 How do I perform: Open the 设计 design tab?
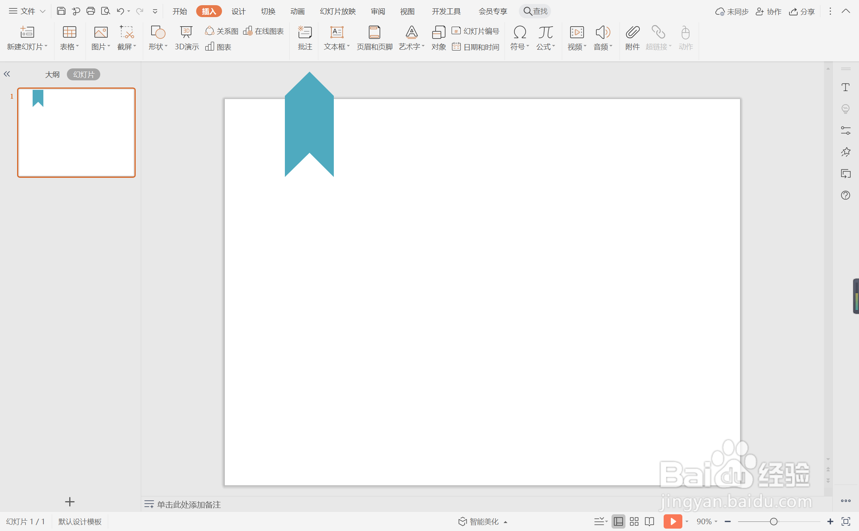click(238, 11)
